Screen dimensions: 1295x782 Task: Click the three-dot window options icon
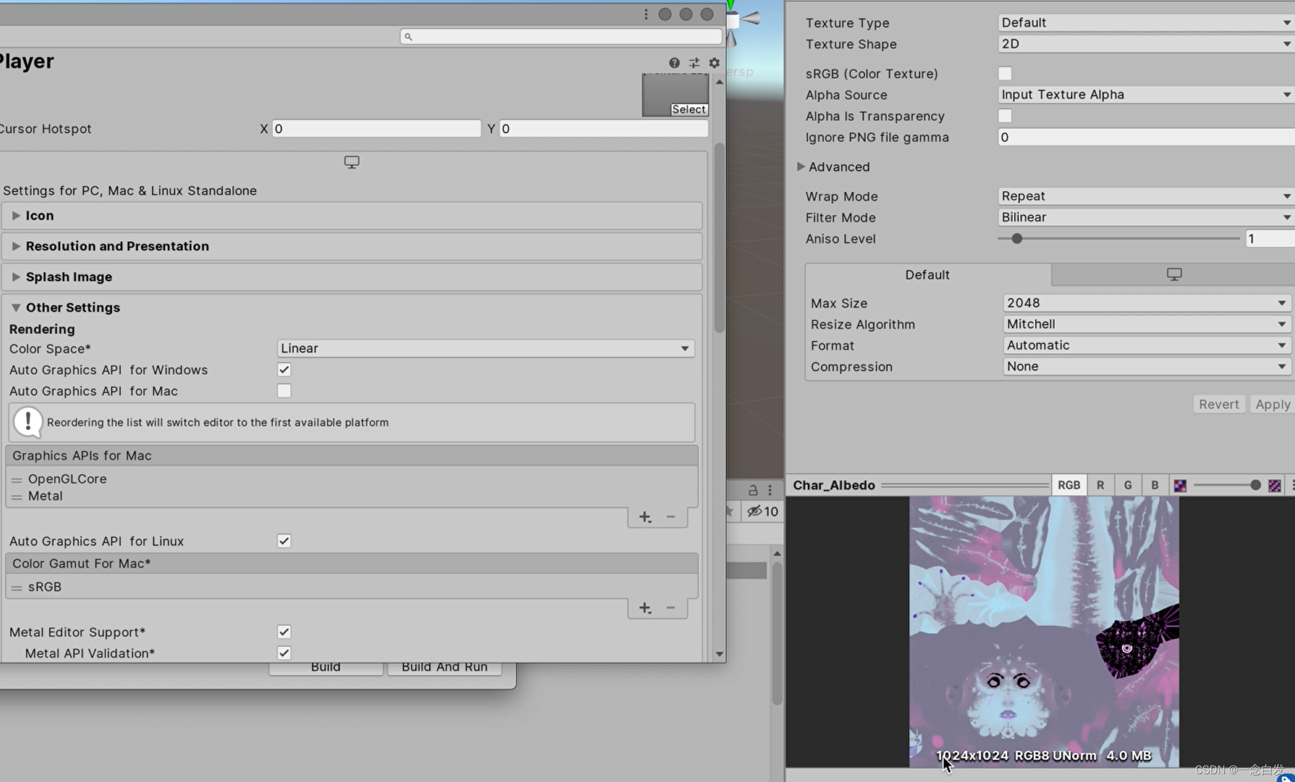(x=646, y=14)
